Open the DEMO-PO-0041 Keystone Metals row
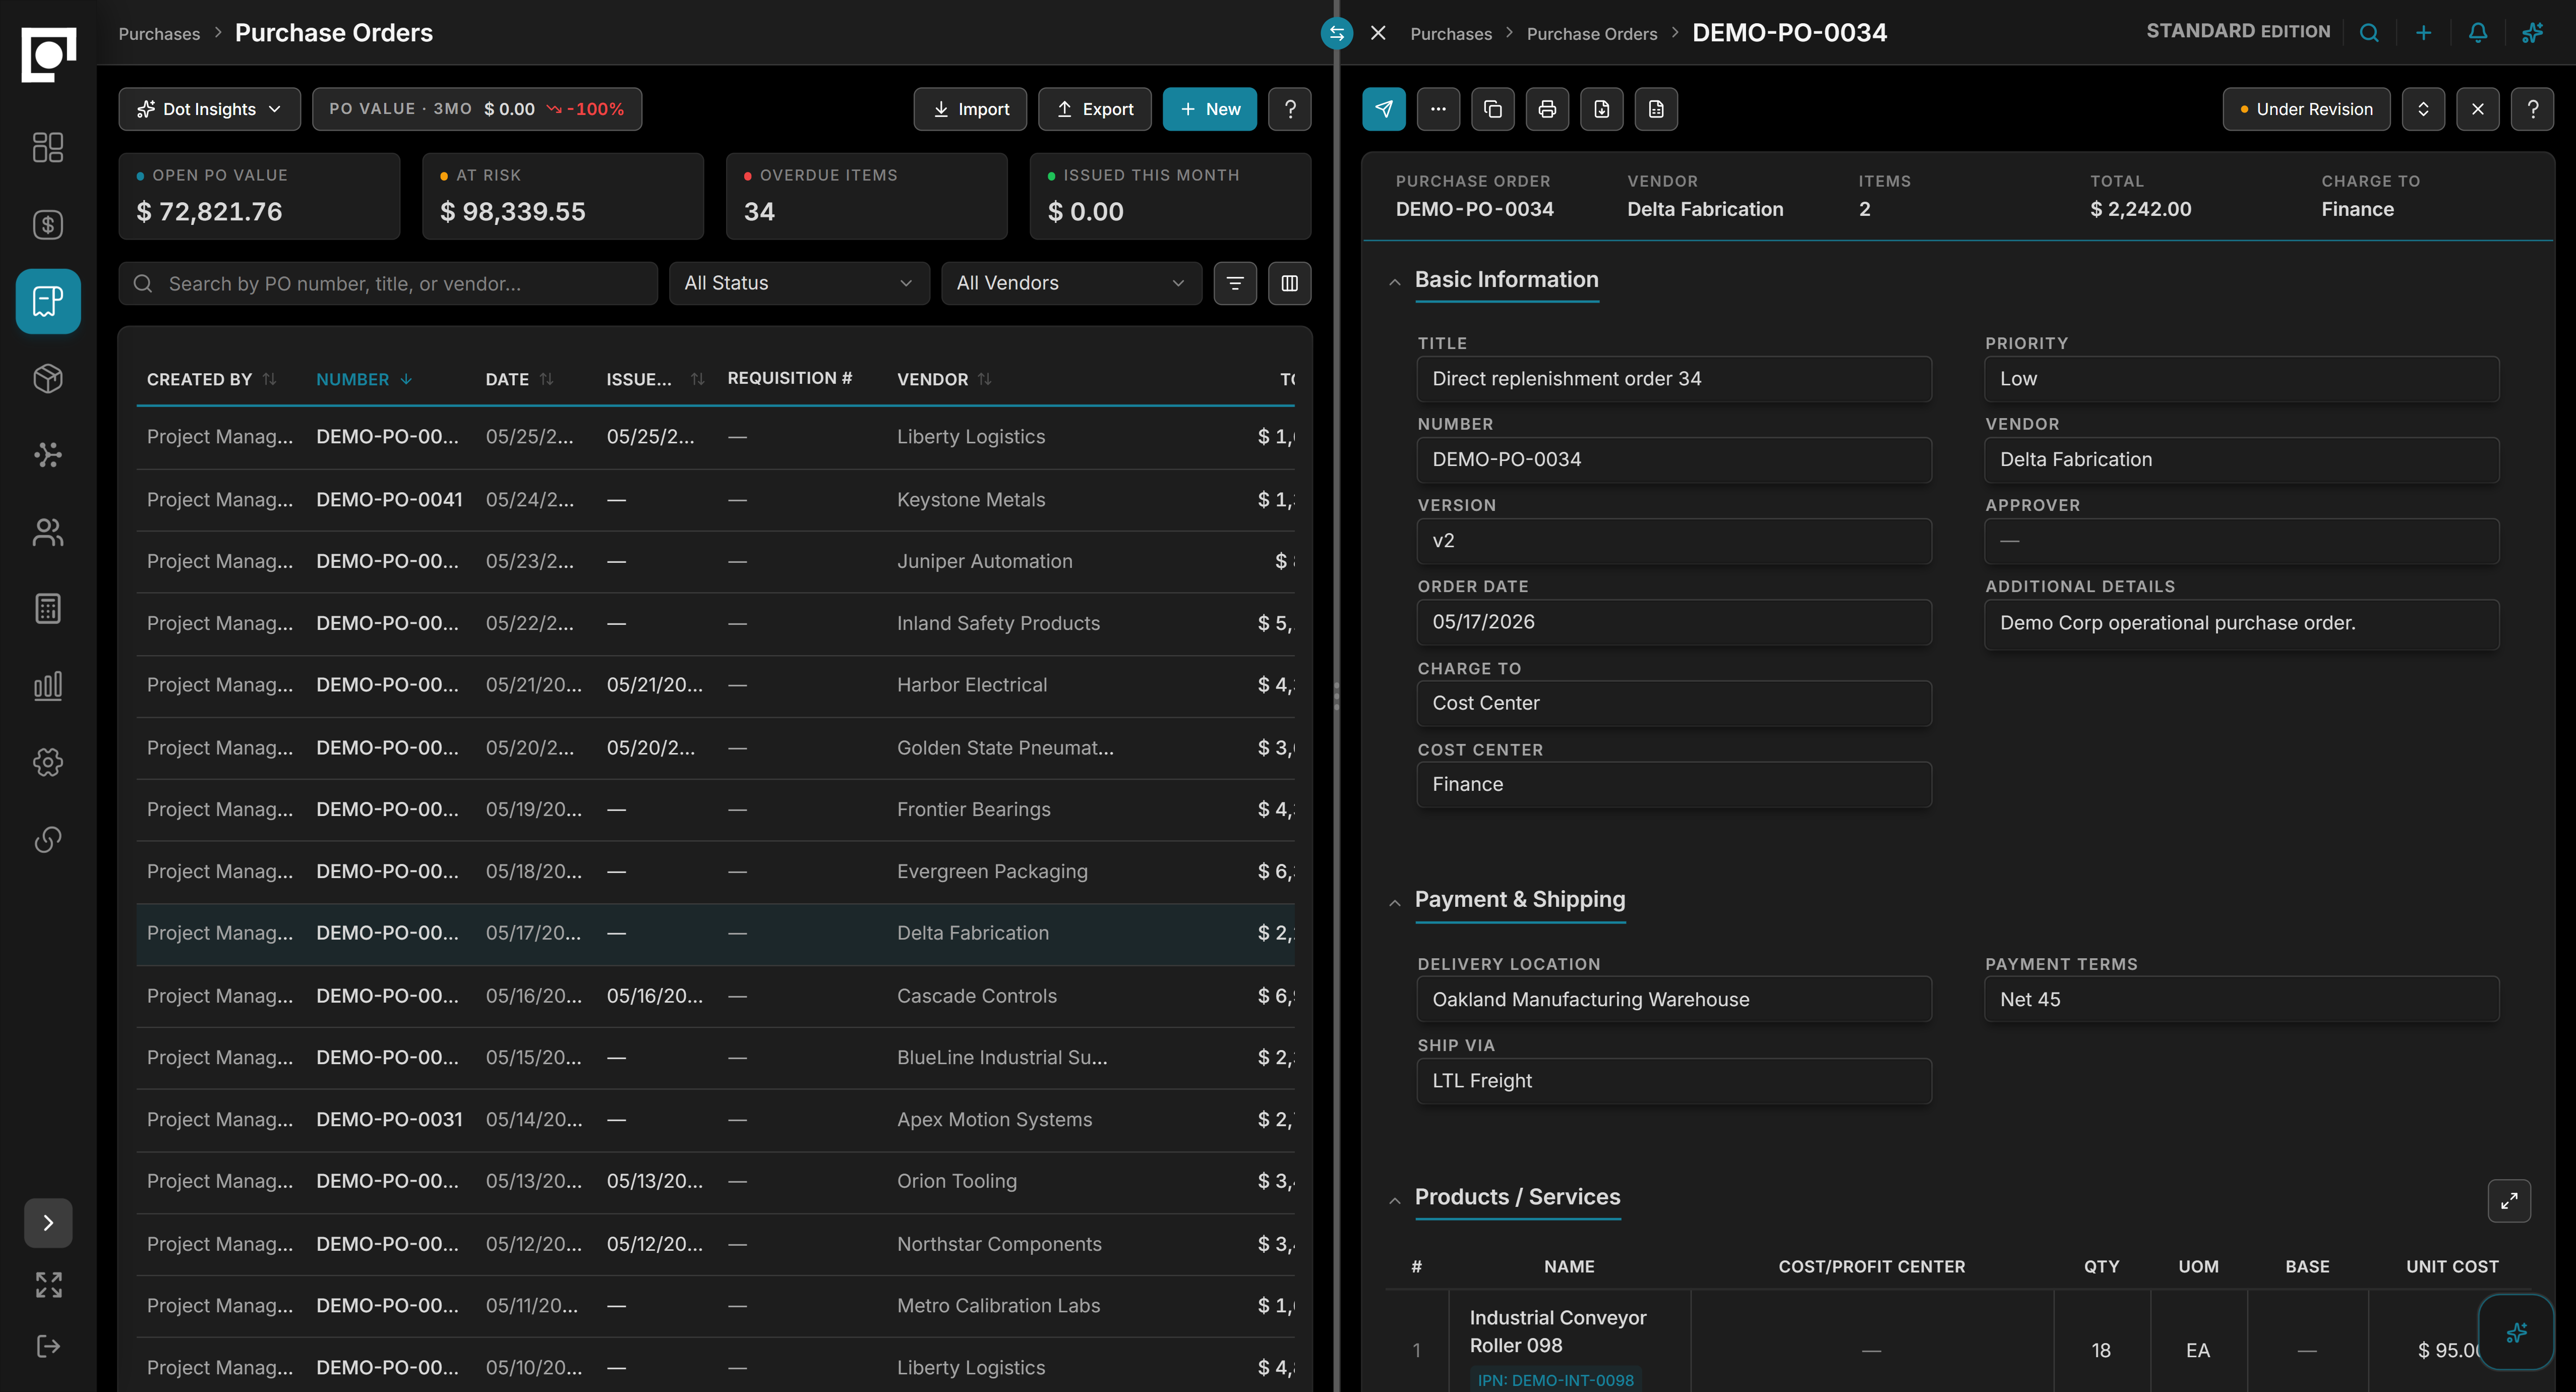 [x=715, y=499]
